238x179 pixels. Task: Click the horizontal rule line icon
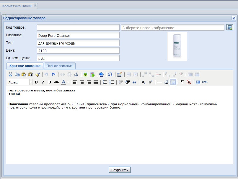159,82
